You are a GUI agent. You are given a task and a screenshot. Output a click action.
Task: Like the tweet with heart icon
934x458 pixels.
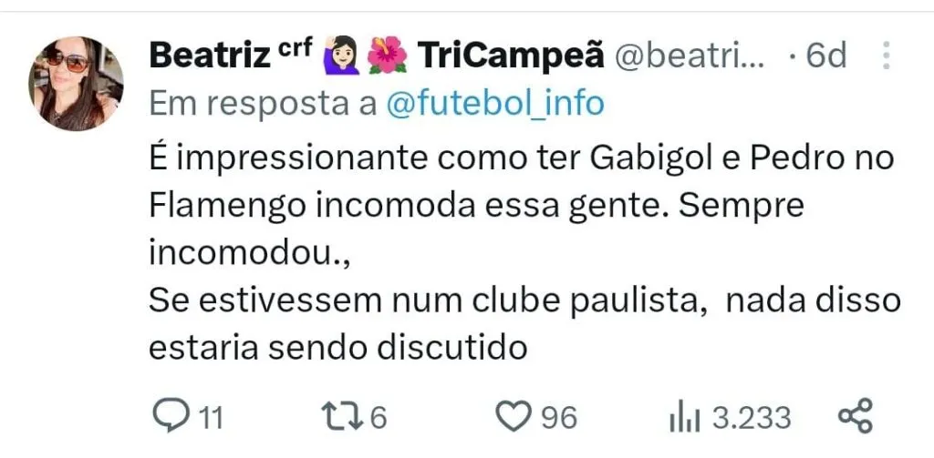click(x=514, y=416)
